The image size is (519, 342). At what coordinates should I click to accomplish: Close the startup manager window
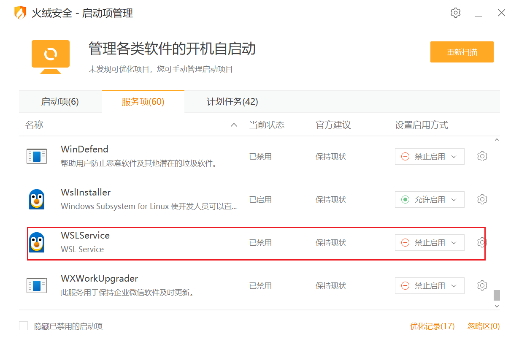pos(501,13)
